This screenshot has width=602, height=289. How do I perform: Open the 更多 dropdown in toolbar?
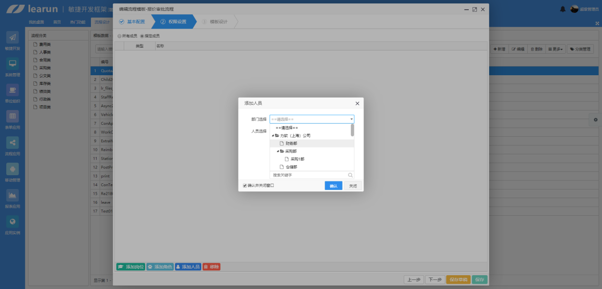pos(555,49)
